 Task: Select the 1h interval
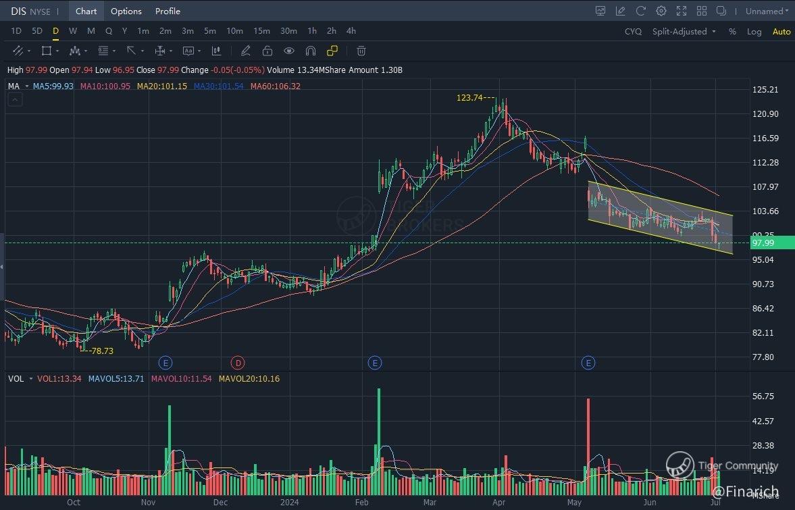click(312, 31)
